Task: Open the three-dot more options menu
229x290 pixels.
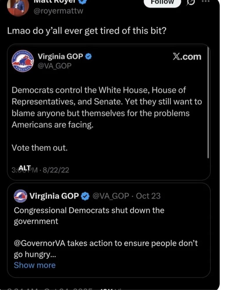Action: [205, 1]
